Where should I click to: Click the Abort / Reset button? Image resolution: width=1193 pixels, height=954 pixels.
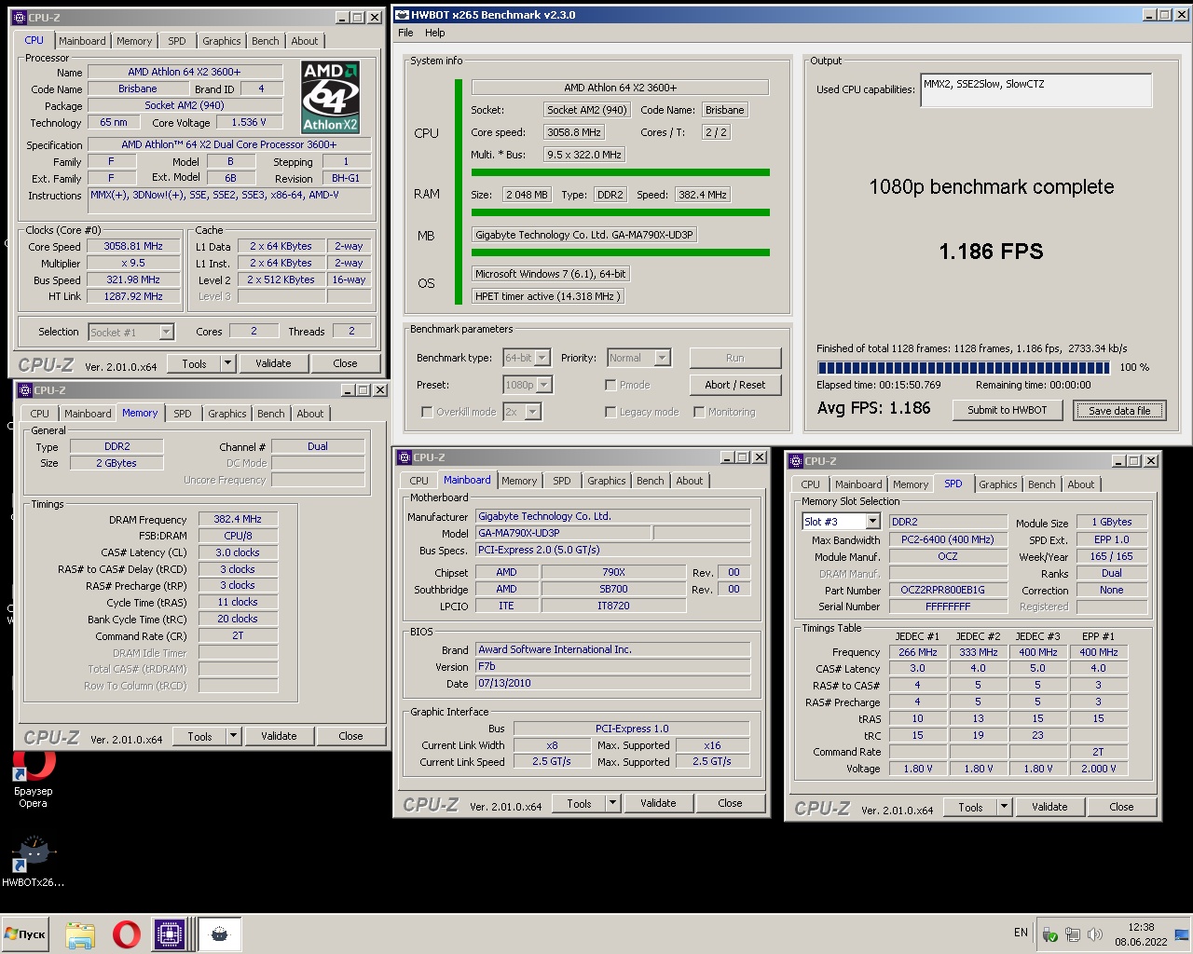(x=735, y=385)
